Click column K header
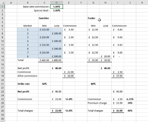Screen dimensions: 148x122 coord(142,3)
